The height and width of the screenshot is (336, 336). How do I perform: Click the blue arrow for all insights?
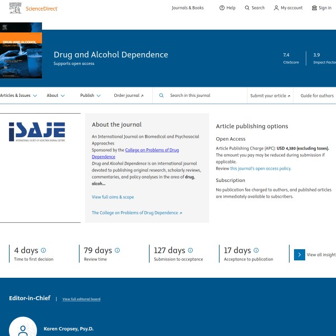pyautogui.click(x=300, y=255)
